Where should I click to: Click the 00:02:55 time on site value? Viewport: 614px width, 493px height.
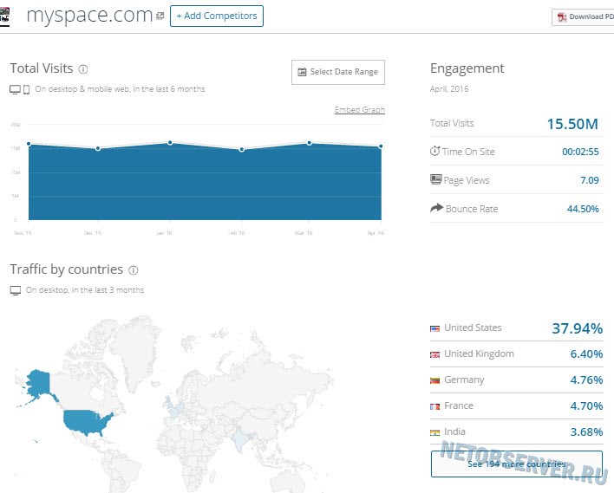(x=580, y=152)
